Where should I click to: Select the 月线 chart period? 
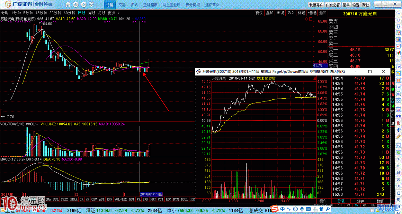(x=101, y=12)
